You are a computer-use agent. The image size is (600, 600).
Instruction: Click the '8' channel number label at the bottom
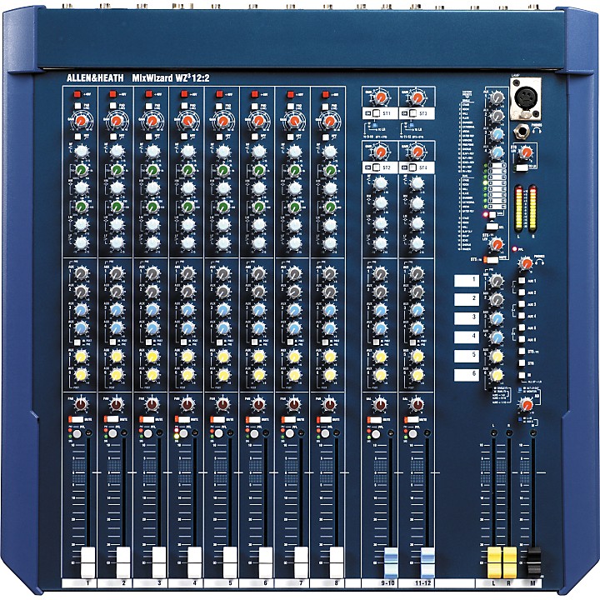coord(337,583)
